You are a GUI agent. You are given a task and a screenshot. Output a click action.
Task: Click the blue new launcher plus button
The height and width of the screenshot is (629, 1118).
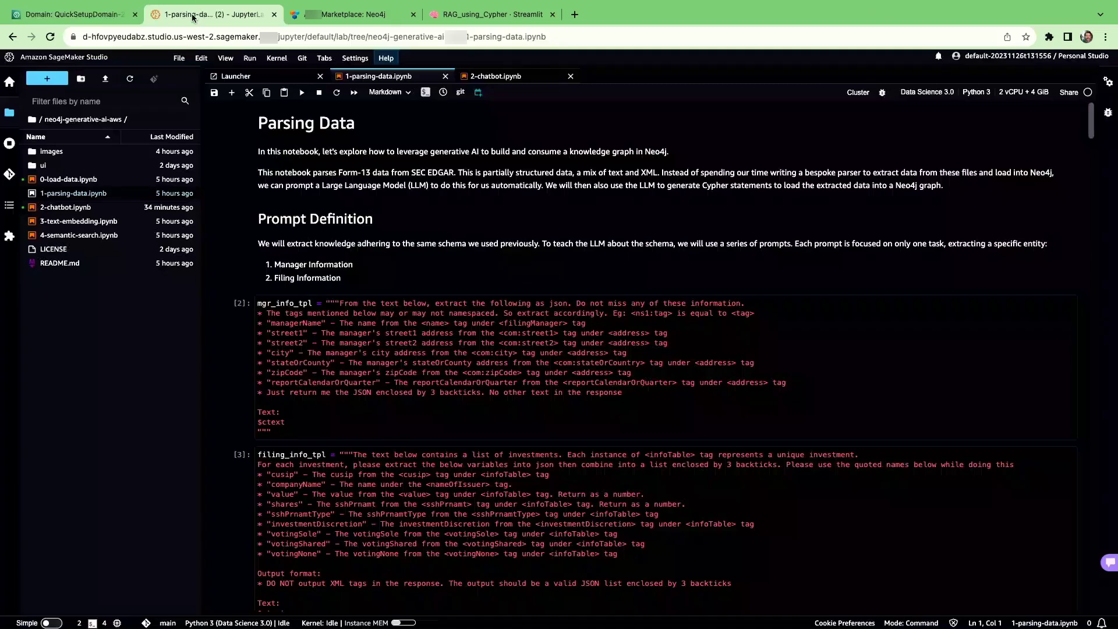pos(47,79)
